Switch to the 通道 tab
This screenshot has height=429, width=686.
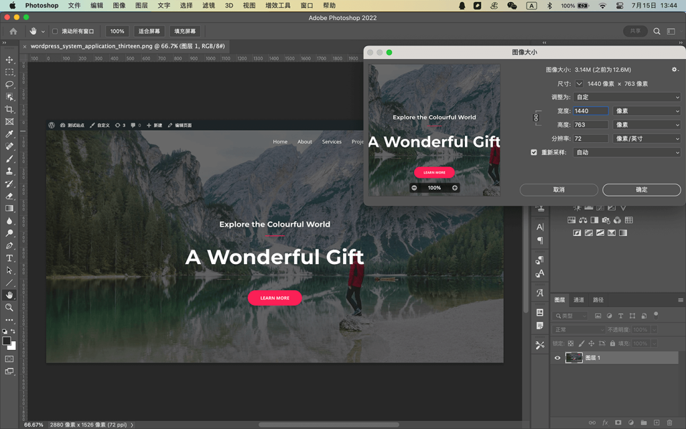579,300
